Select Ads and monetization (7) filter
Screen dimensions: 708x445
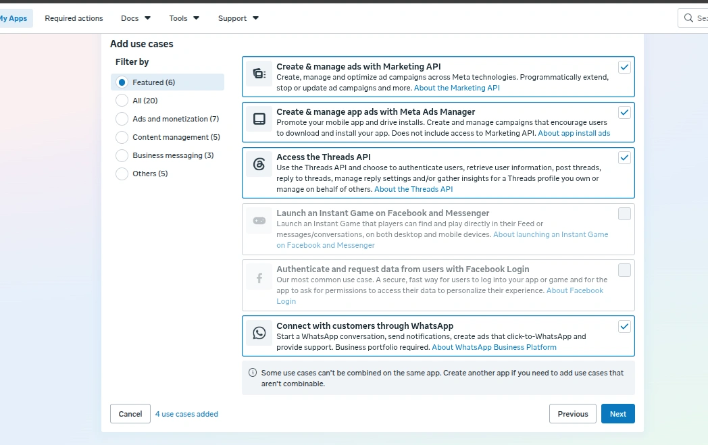122,119
